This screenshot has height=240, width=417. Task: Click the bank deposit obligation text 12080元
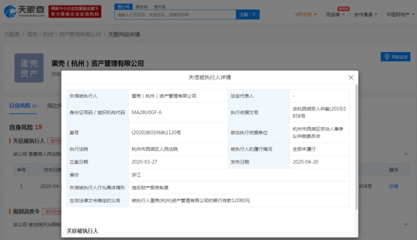pyautogui.click(x=240, y=200)
